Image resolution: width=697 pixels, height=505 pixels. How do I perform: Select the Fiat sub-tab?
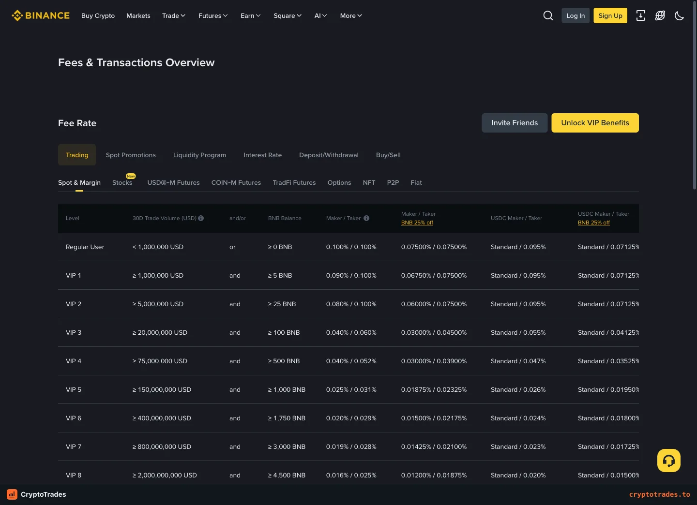tap(416, 182)
